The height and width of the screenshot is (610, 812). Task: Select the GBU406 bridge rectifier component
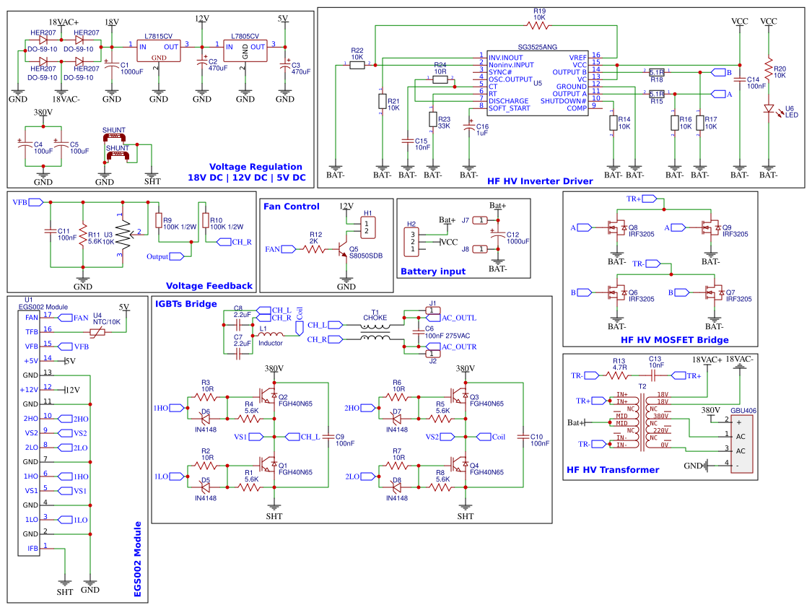(741, 443)
